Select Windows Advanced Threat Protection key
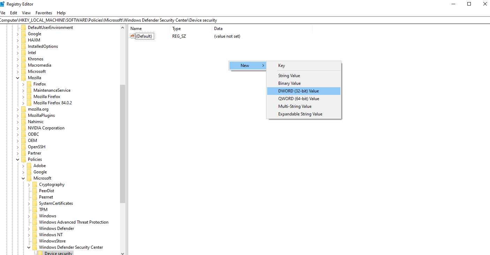Viewport: 490px width, 255px height. 74,222
